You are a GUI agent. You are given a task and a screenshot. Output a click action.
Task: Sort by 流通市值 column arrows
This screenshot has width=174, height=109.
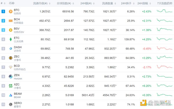pos(50,3)
